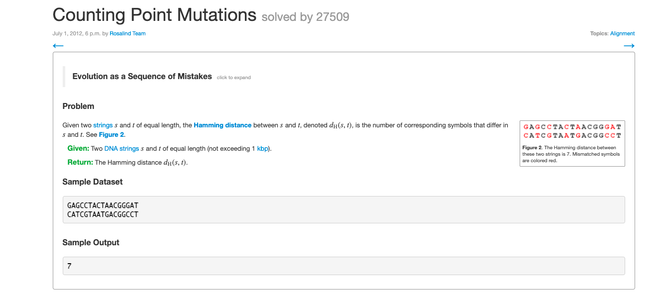Screen dimensions: 659x295
Task: Click the Counting Point Mutations page title
Action: [x=155, y=15]
